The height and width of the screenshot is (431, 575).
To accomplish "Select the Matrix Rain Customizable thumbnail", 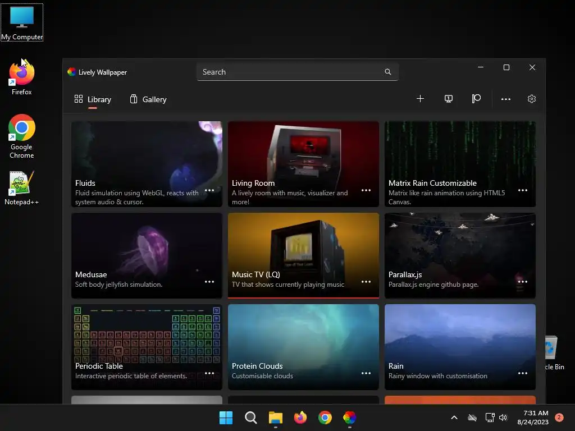I will pos(460,164).
